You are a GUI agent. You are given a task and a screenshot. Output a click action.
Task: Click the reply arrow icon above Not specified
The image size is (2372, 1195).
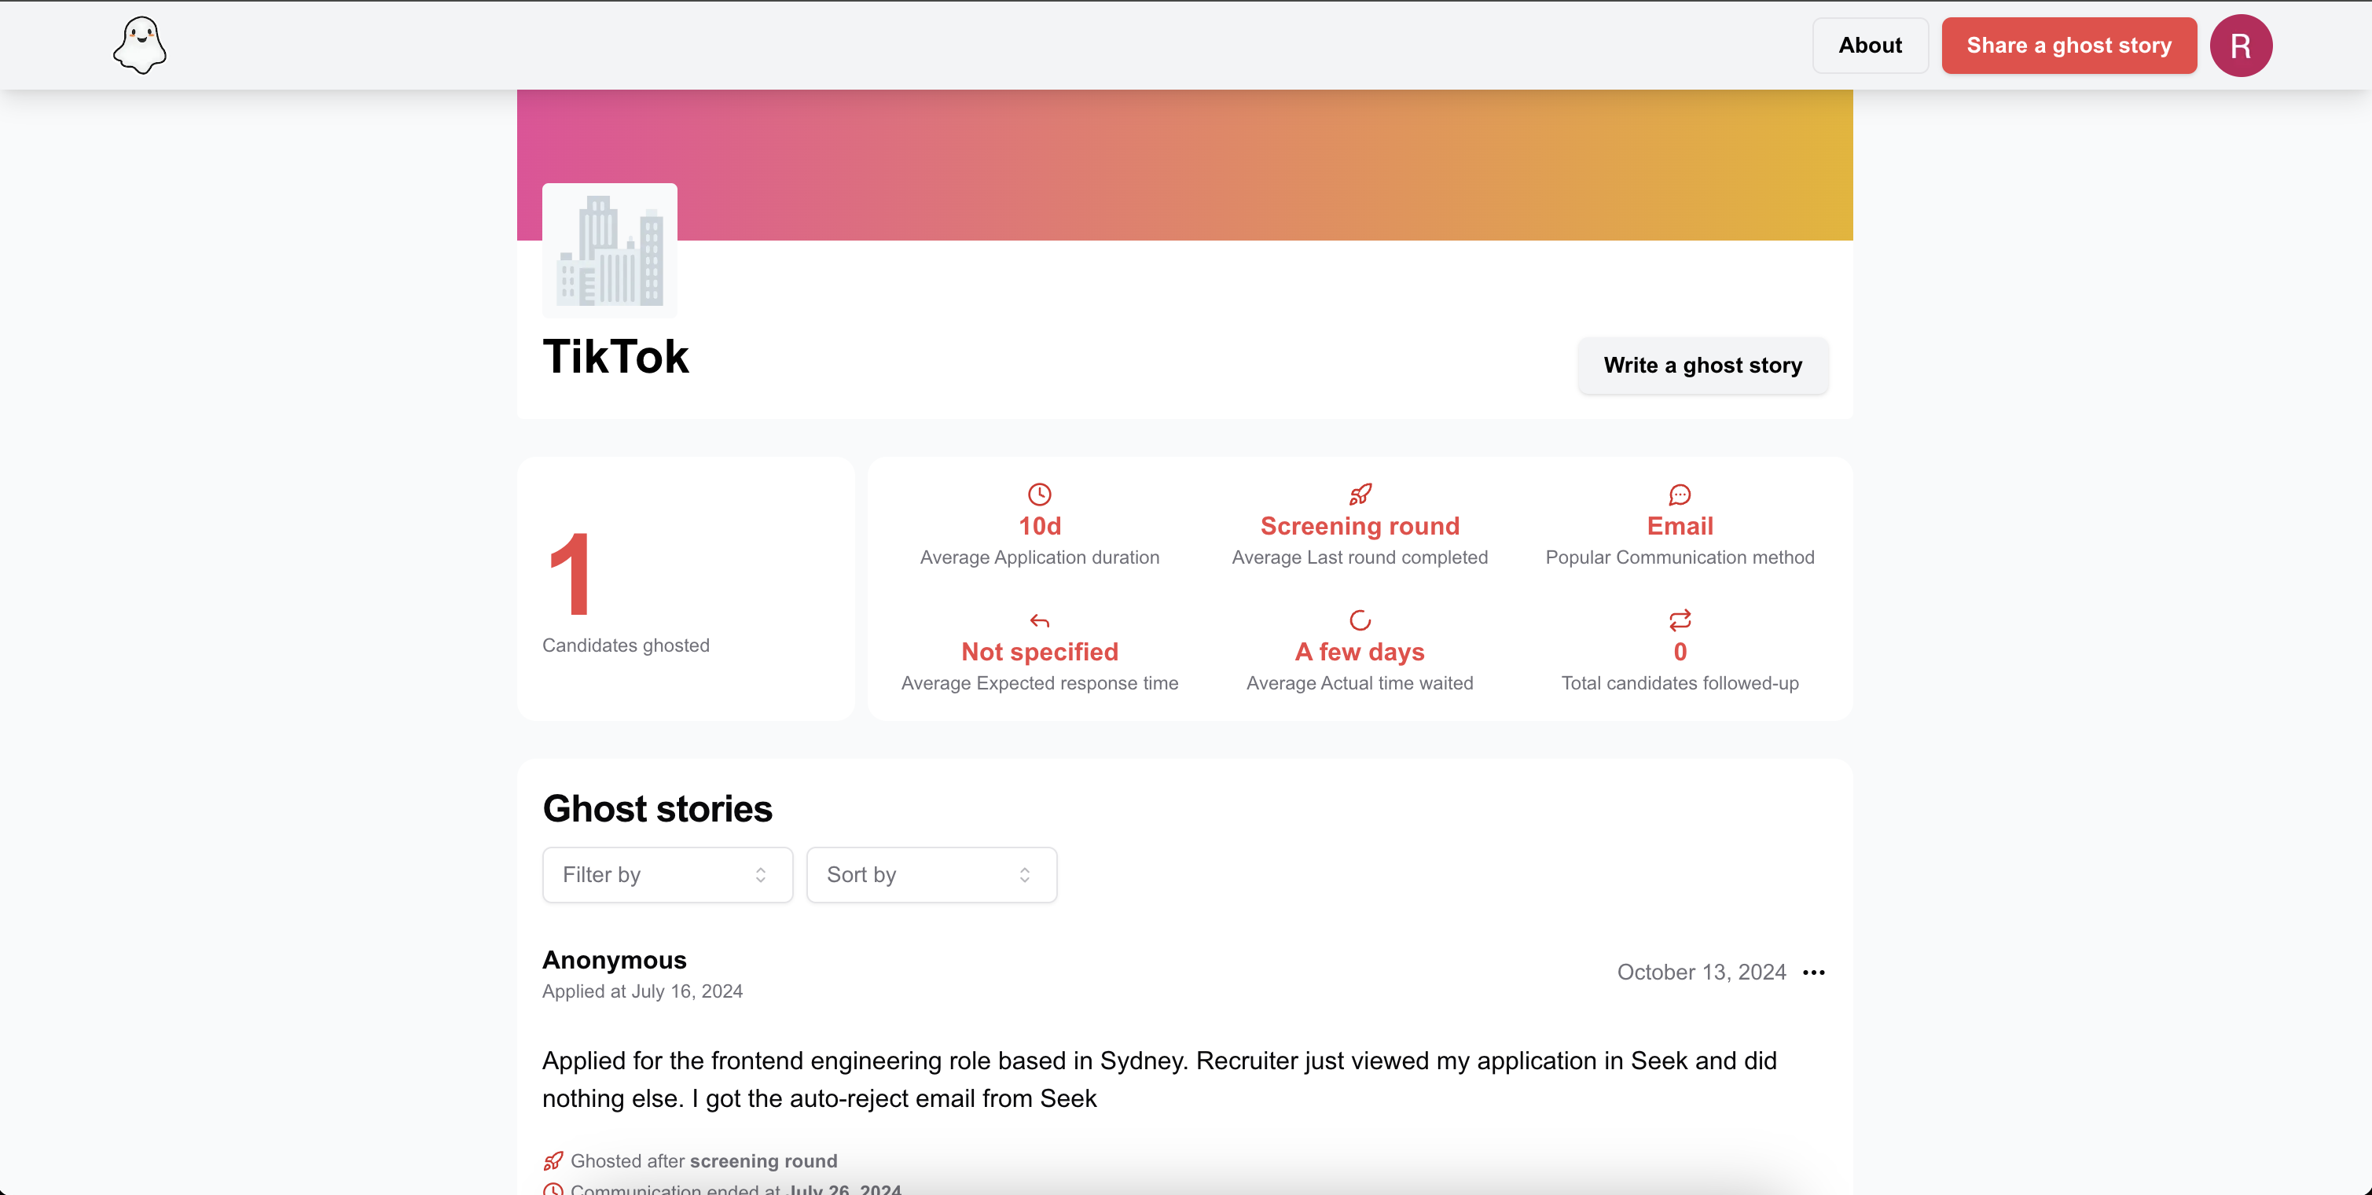(1040, 620)
